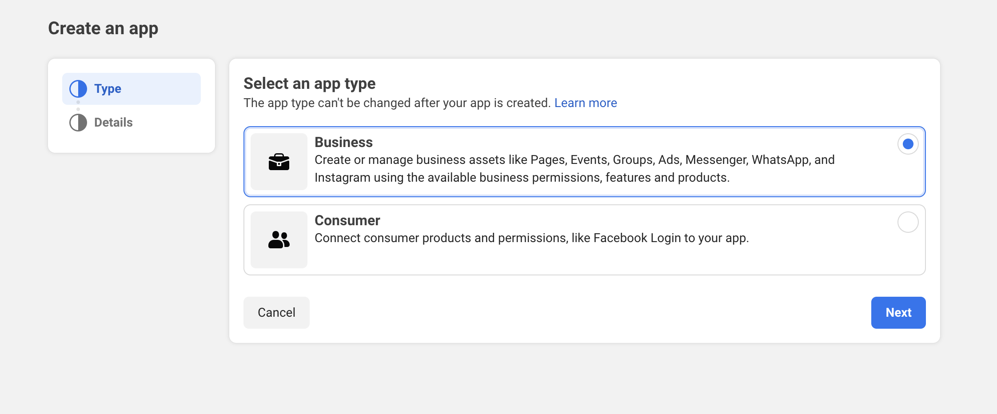Select the Business radio button

click(x=908, y=143)
